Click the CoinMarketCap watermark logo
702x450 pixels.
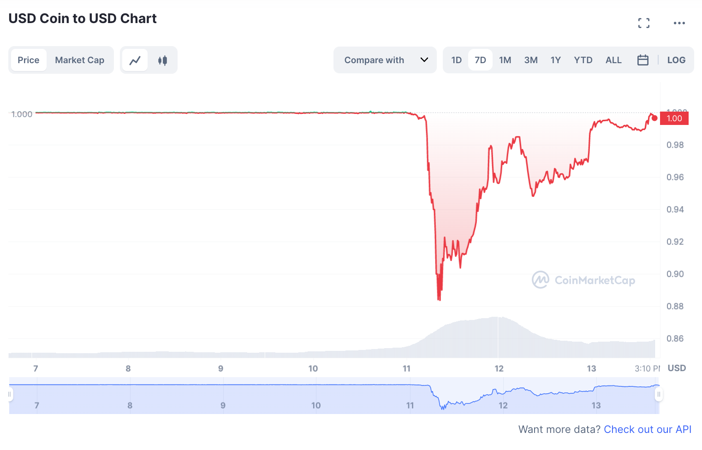pyautogui.click(x=583, y=280)
